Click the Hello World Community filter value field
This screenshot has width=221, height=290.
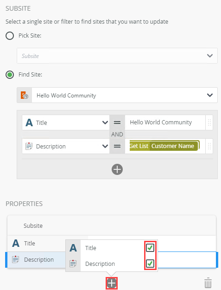(165, 122)
